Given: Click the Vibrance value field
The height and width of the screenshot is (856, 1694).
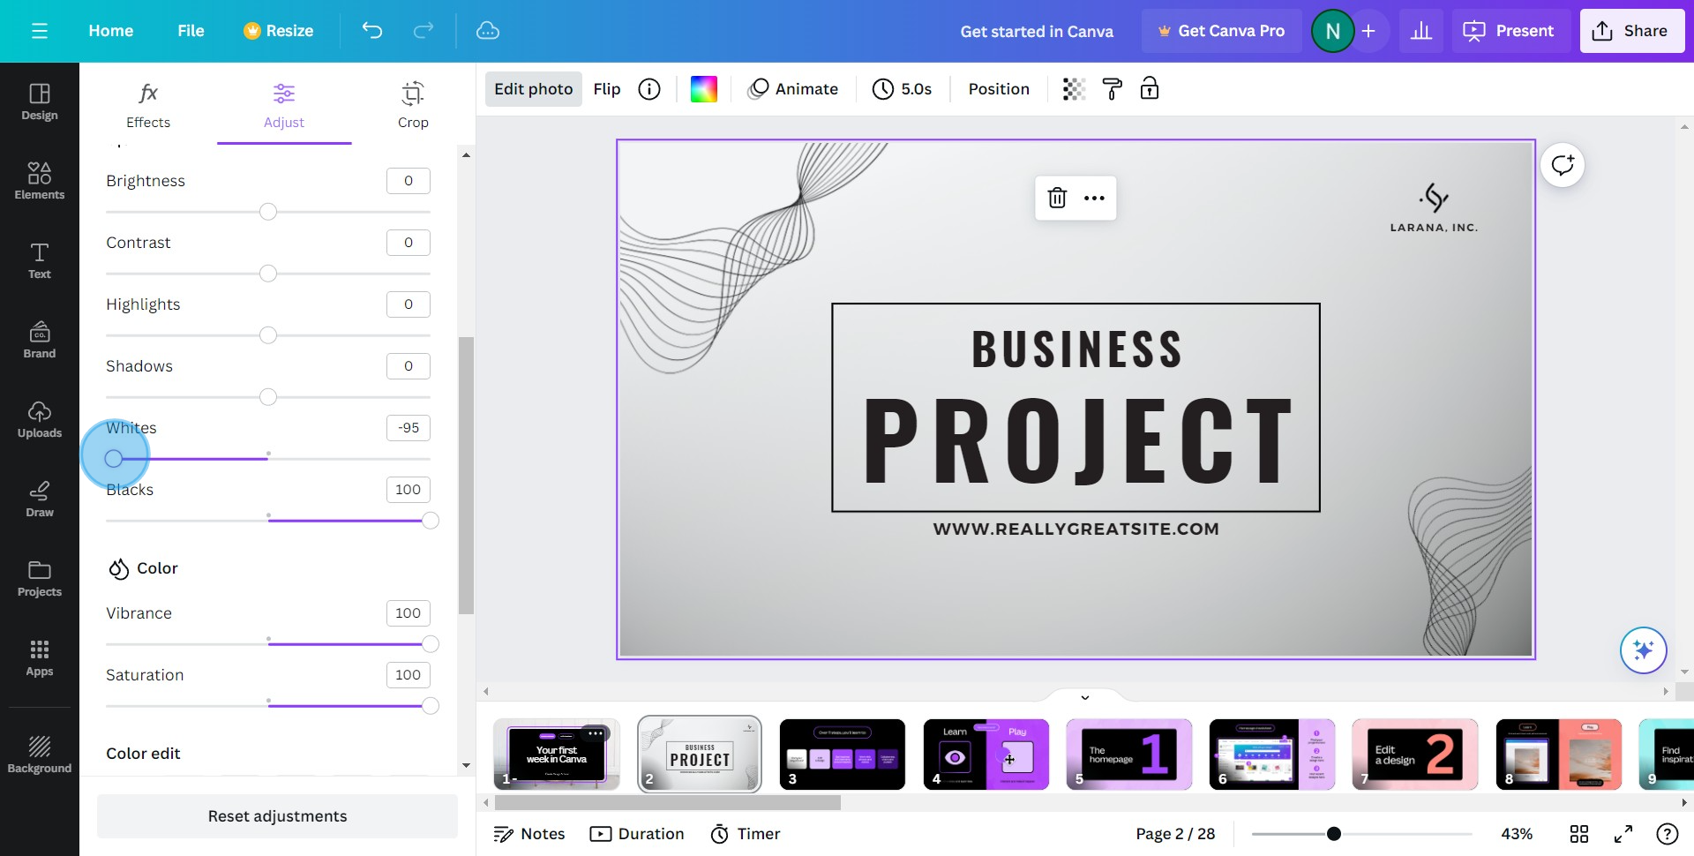Looking at the screenshot, I should [x=409, y=613].
